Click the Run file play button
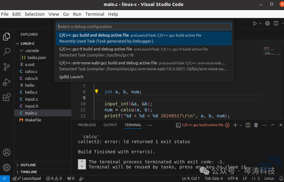Image resolution: width=284 pixels, height=182 pixels. click(255, 23)
